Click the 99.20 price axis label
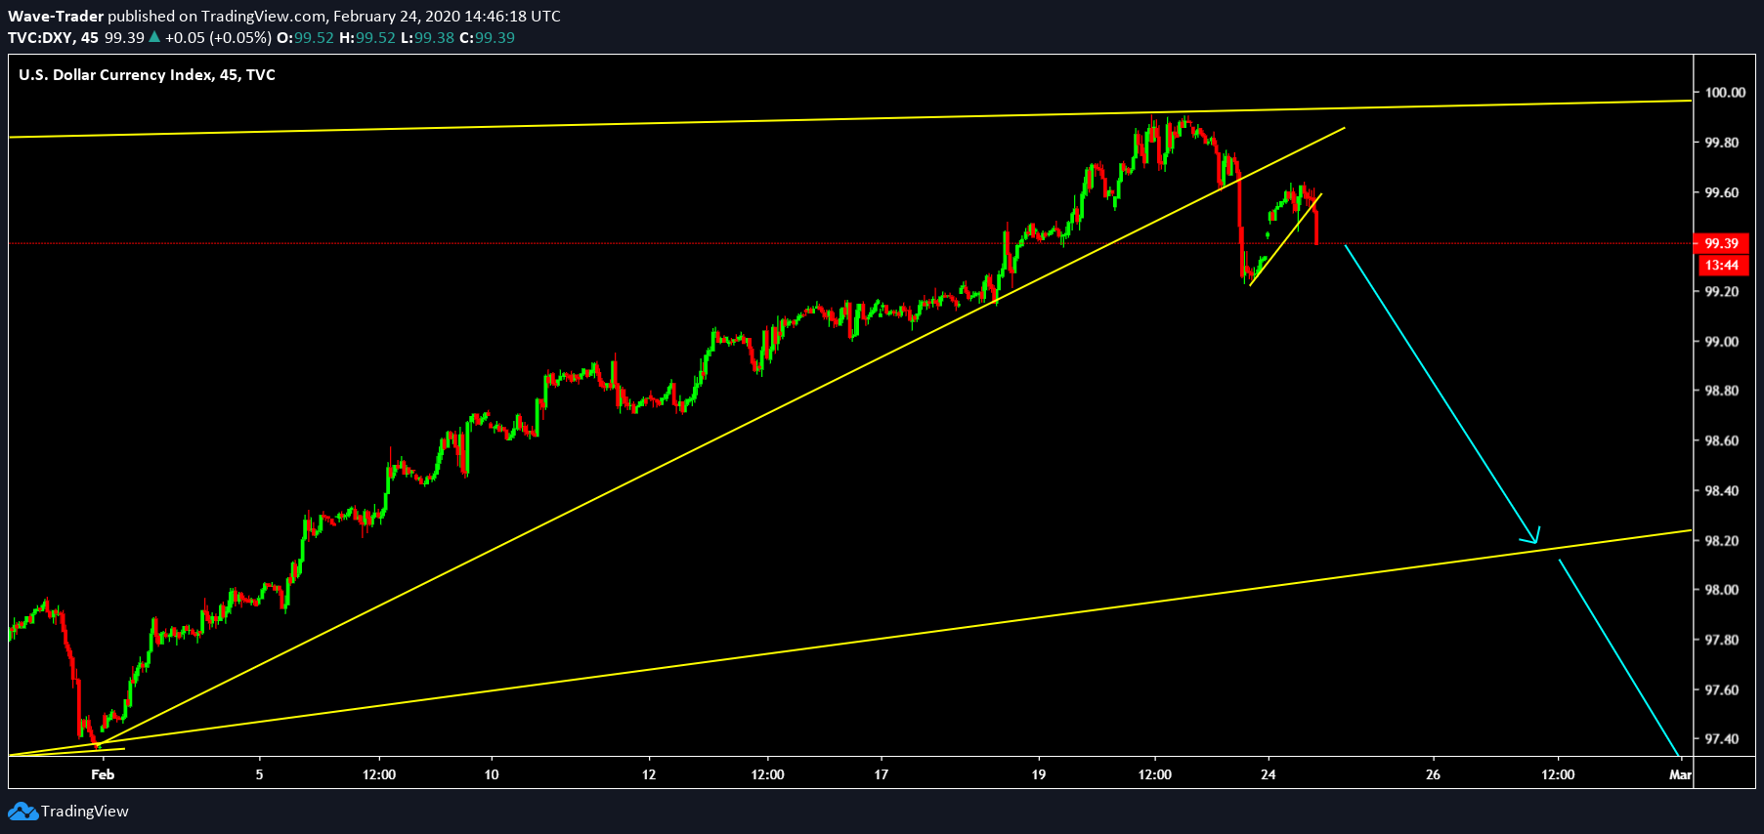 click(1722, 292)
